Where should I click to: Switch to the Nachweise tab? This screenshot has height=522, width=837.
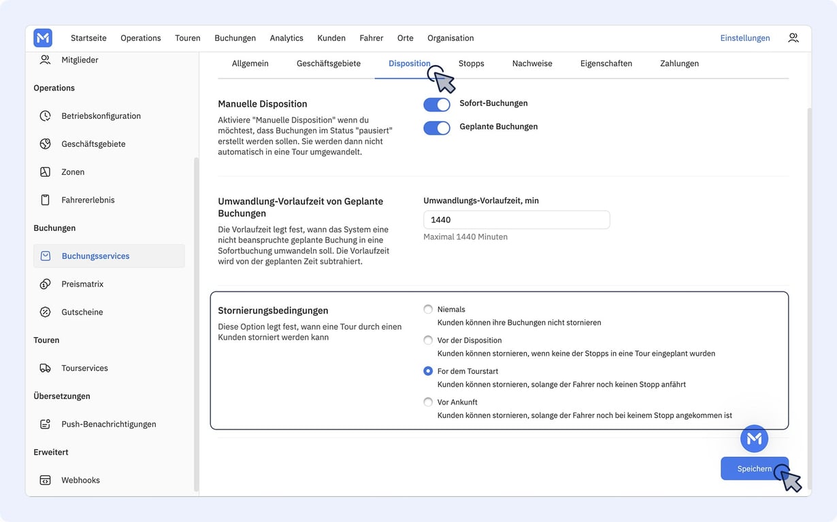tap(532, 63)
